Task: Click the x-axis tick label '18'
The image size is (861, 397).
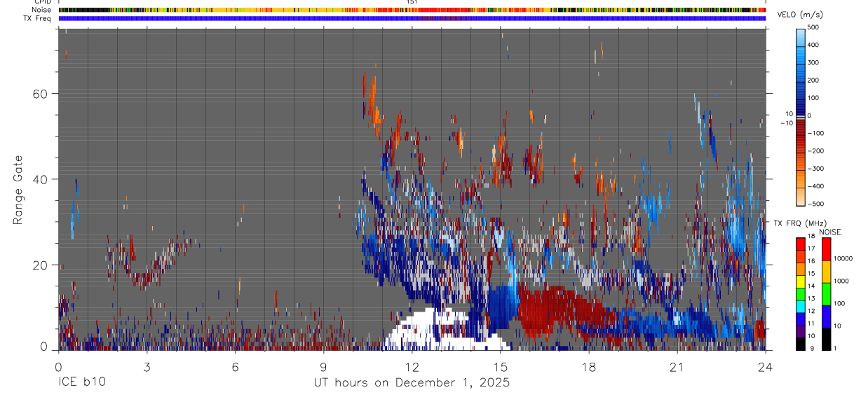Action: point(589,367)
